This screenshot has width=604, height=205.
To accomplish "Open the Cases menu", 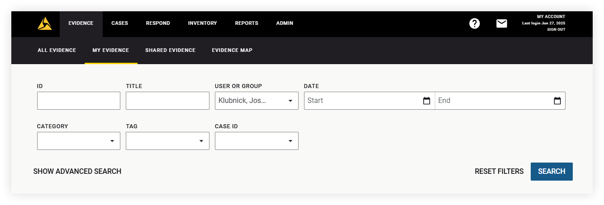I will (x=119, y=23).
